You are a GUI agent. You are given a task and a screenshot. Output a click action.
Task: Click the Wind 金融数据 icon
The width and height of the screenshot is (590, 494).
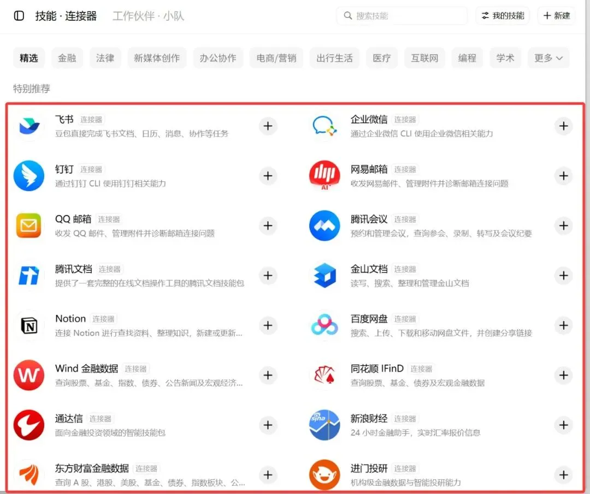[29, 375]
